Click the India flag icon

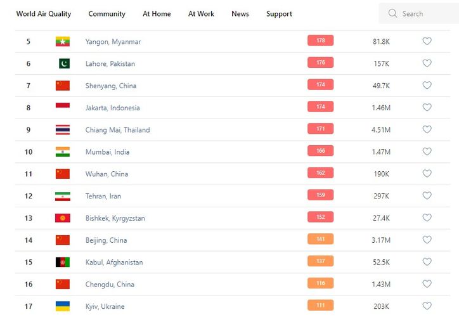tap(62, 152)
